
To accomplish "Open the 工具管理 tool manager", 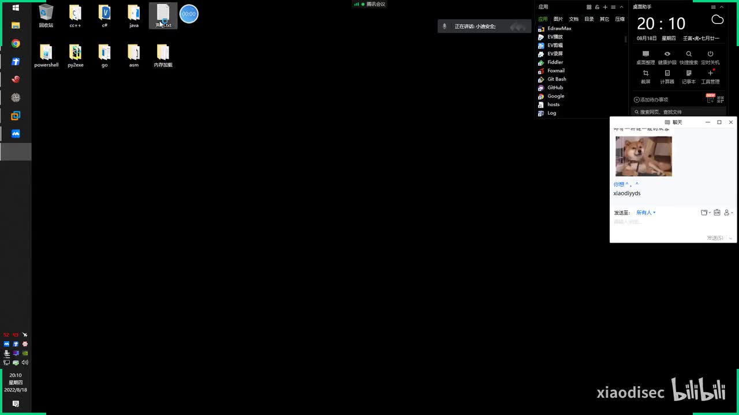I will [x=710, y=77].
